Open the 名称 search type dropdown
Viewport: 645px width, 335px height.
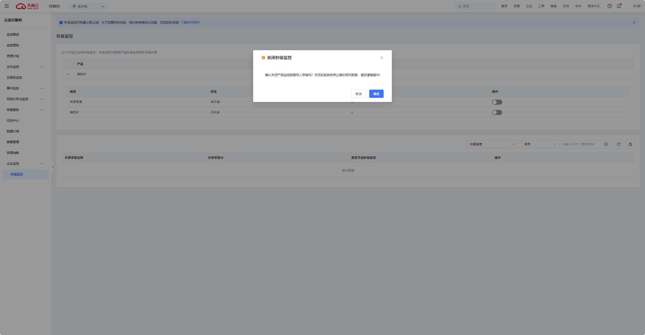point(540,144)
